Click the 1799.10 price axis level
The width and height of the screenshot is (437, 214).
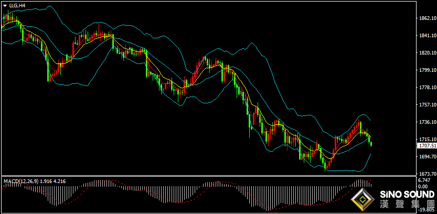pos(427,70)
